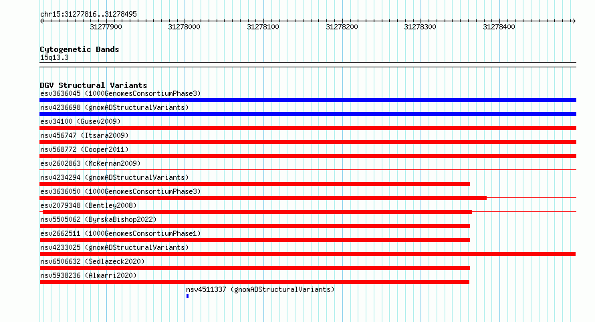Select esv3636050 1000GenomesConsortiumPhase3 label
This screenshot has width=595, height=322.
pos(120,191)
